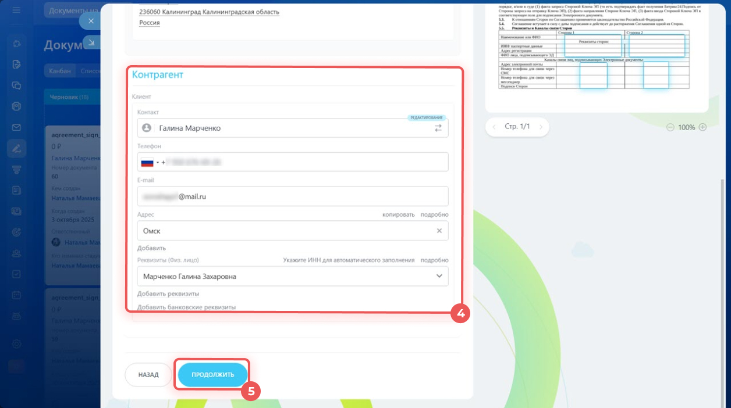Click the Добавить реквизиты link
The height and width of the screenshot is (408, 731).
point(168,294)
